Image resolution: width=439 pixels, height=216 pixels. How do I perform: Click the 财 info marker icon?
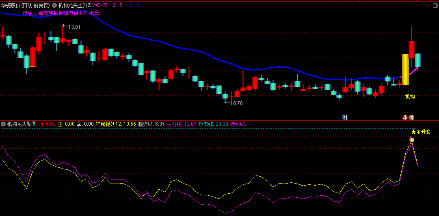tap(345, 118)
